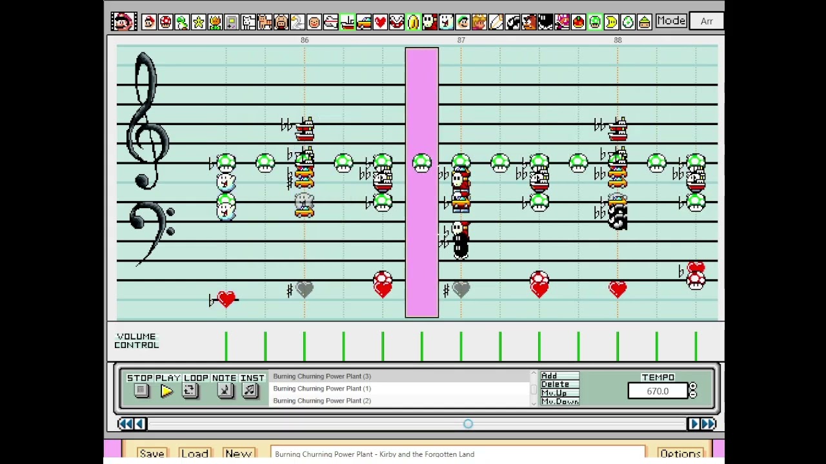Viewport: 826px width, 464px height.
Task: Toggle the LOOP button
Action: [190, 391]
